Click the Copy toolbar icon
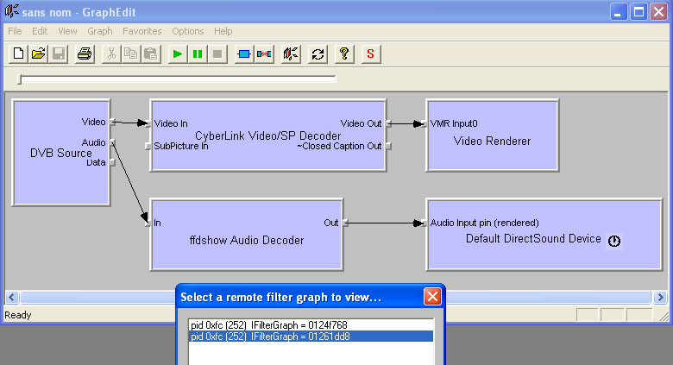The width and height of the screenshot is (673, 365). tap(131, 54)
